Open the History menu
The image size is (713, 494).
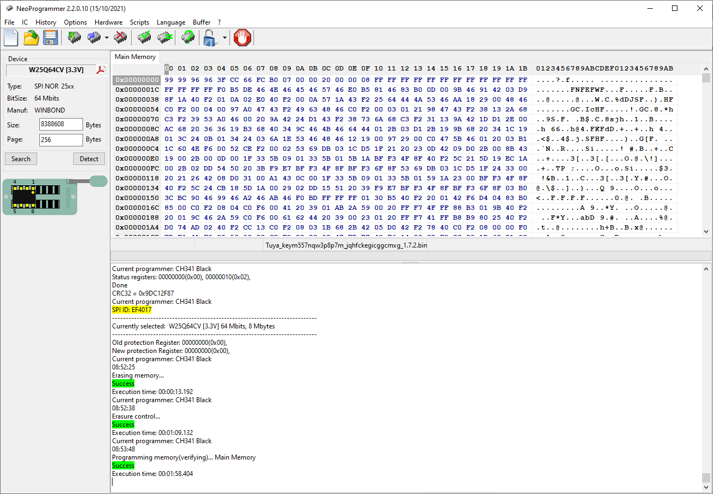pos(46,22)
